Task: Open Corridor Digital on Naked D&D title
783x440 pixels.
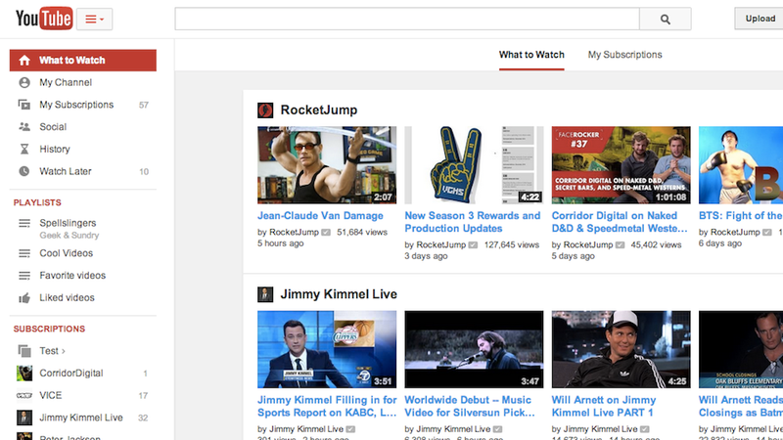Action: (x=620, y=222)
